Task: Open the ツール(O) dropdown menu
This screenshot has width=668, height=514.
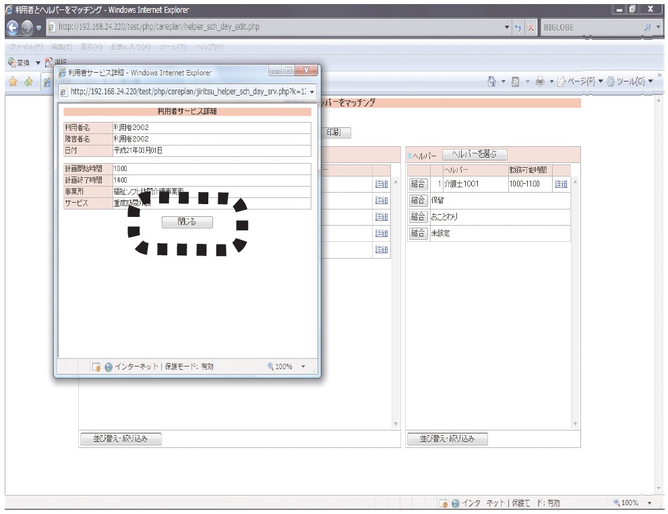Action: click(623, 82)
